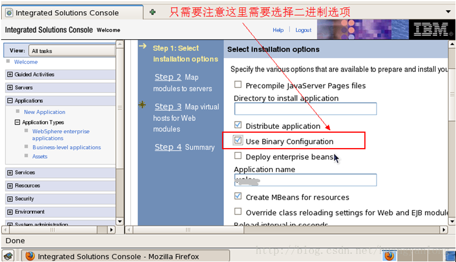Image resolution: width=456 pixels, height=262 pixels.
Task: Expand the Environment section
Action: click(10, 212)
